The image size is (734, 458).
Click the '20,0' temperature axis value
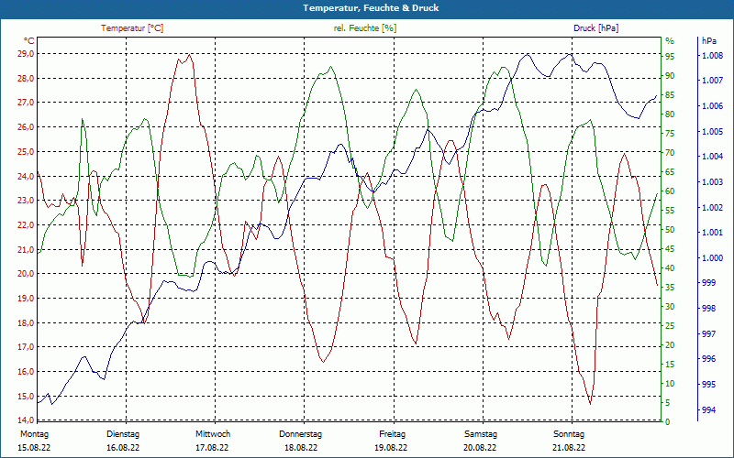point(26,274)
